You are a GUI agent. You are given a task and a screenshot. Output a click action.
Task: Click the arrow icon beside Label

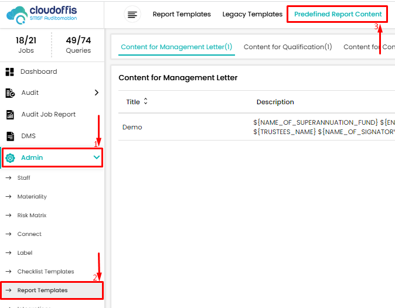pos(9,252)
